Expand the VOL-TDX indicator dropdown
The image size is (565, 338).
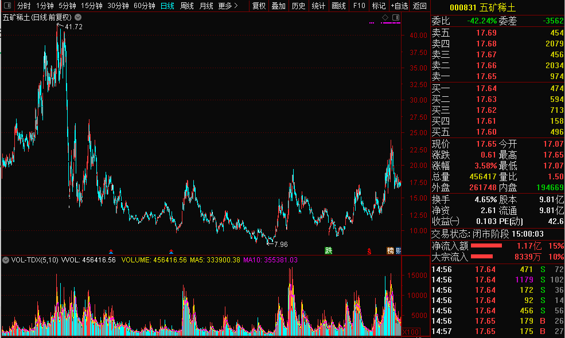[6, 260]
